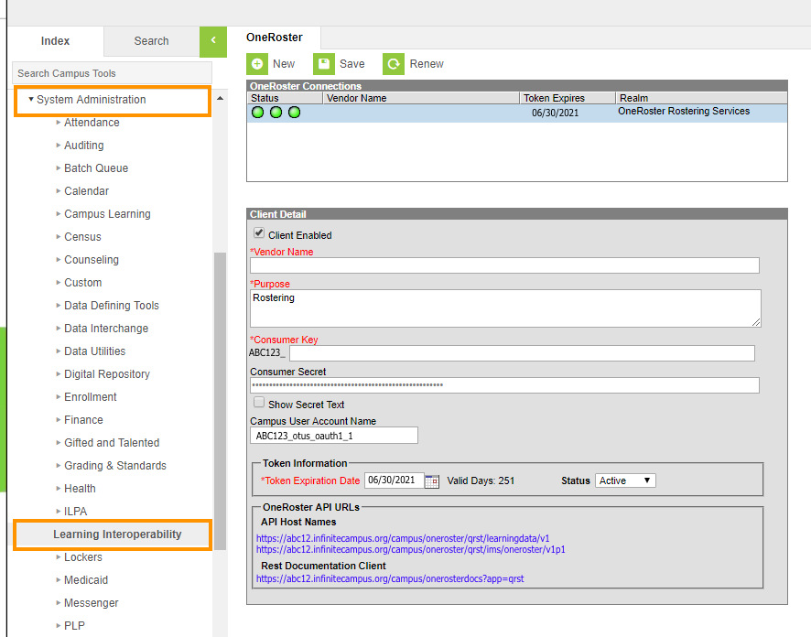
Task: Expand the Batch Queue tree item
Action: click(x=59, y=168)
